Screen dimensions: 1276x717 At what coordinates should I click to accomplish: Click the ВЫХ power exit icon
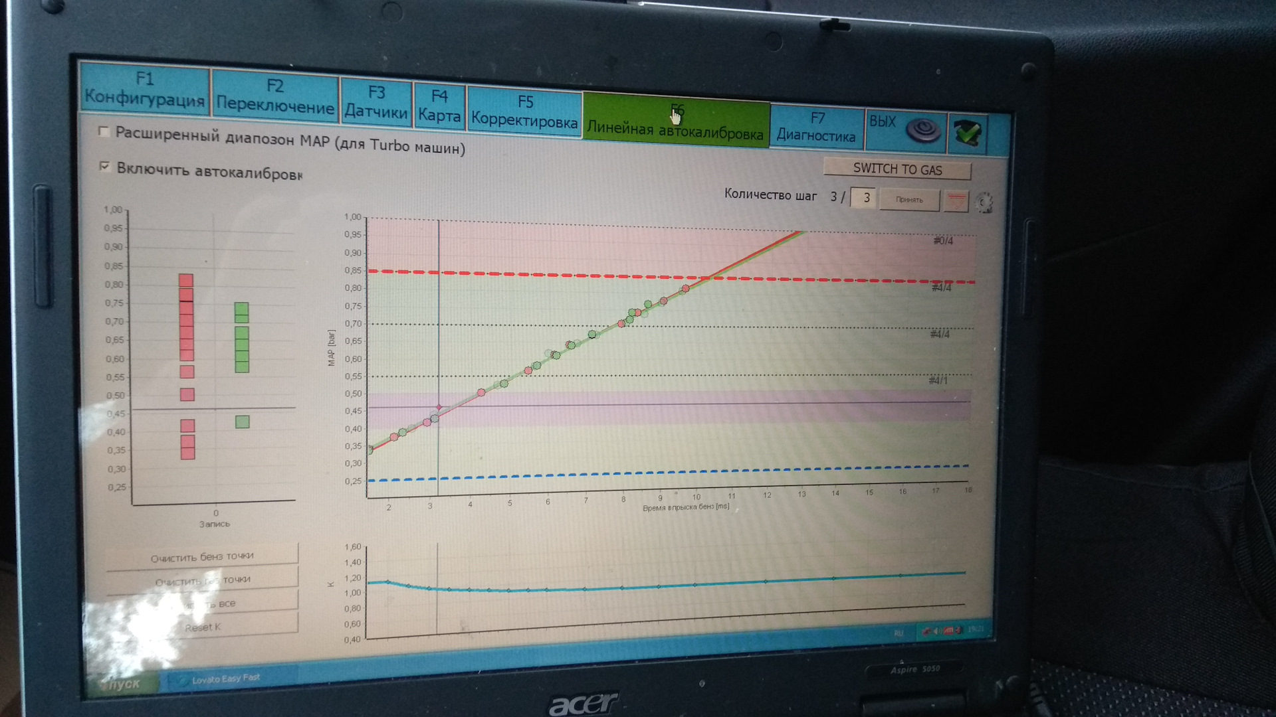click(924, 129)
